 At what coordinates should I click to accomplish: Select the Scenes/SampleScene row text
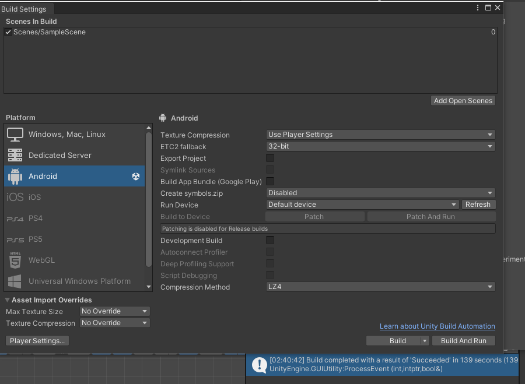[50, 32]
